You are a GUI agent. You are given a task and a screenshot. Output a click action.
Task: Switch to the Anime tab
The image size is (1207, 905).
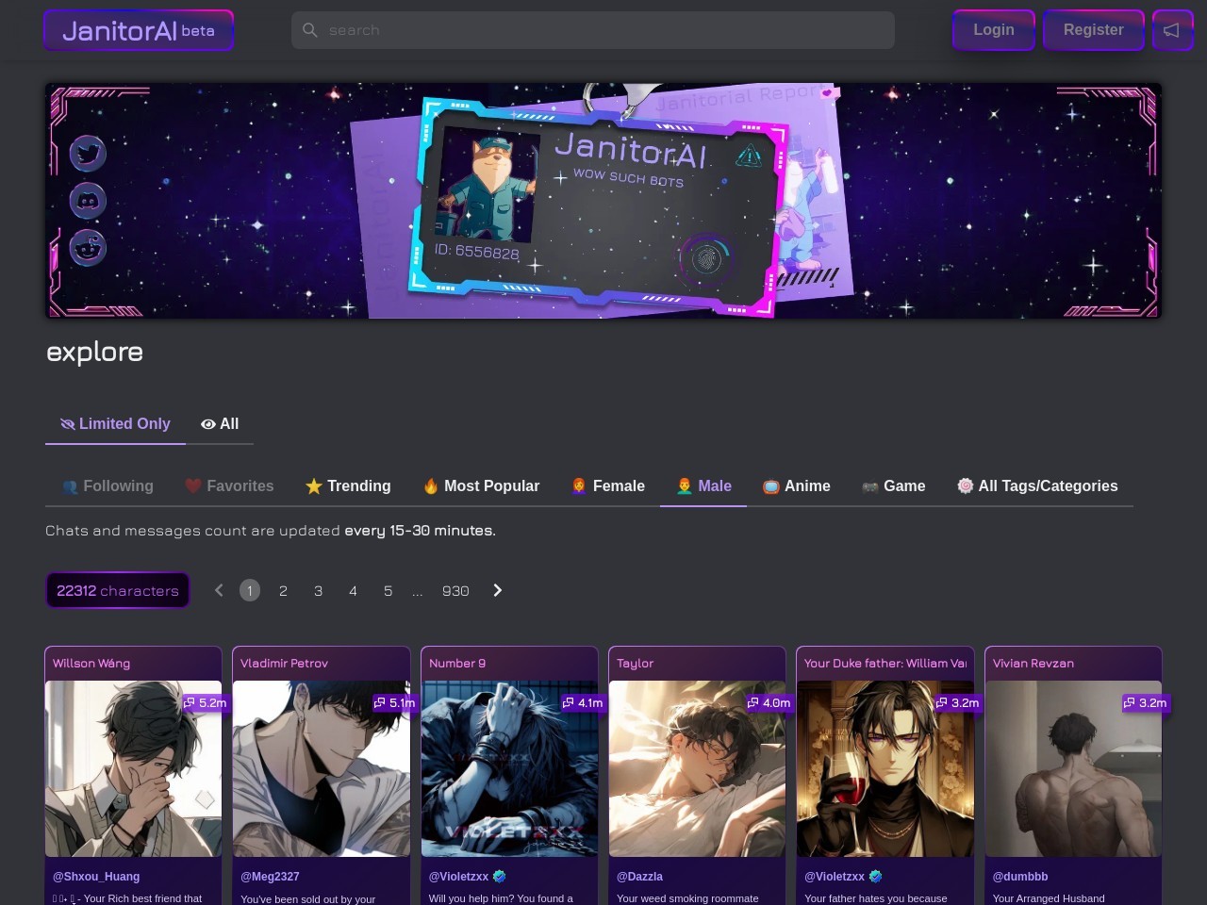(x=797, y=486)
